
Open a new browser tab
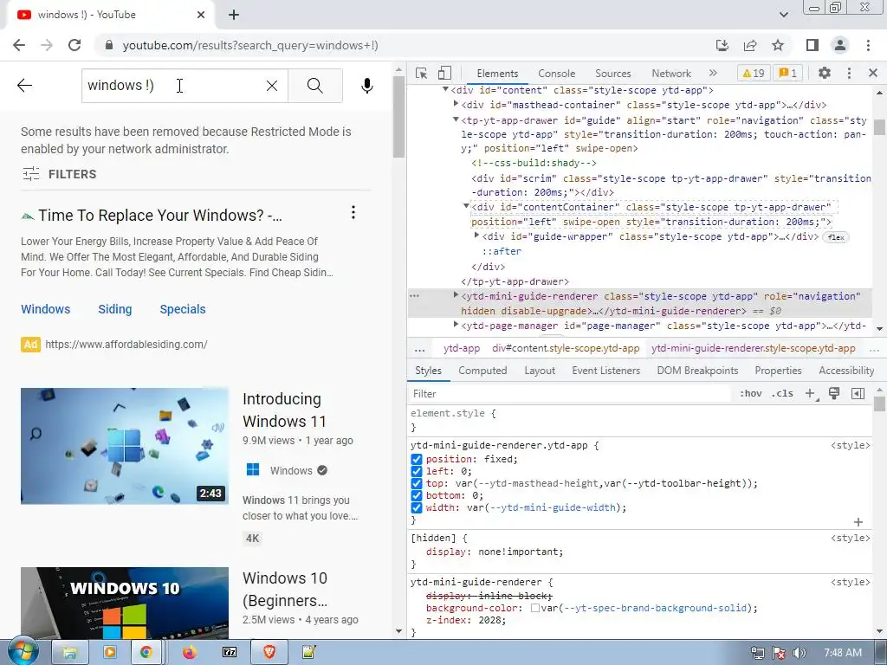pyautogui.click(x=234, y=16)
